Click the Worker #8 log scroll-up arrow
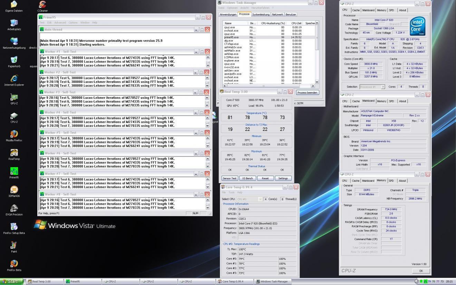This screenshot has width=456, height=285. [x=208, y=200]
